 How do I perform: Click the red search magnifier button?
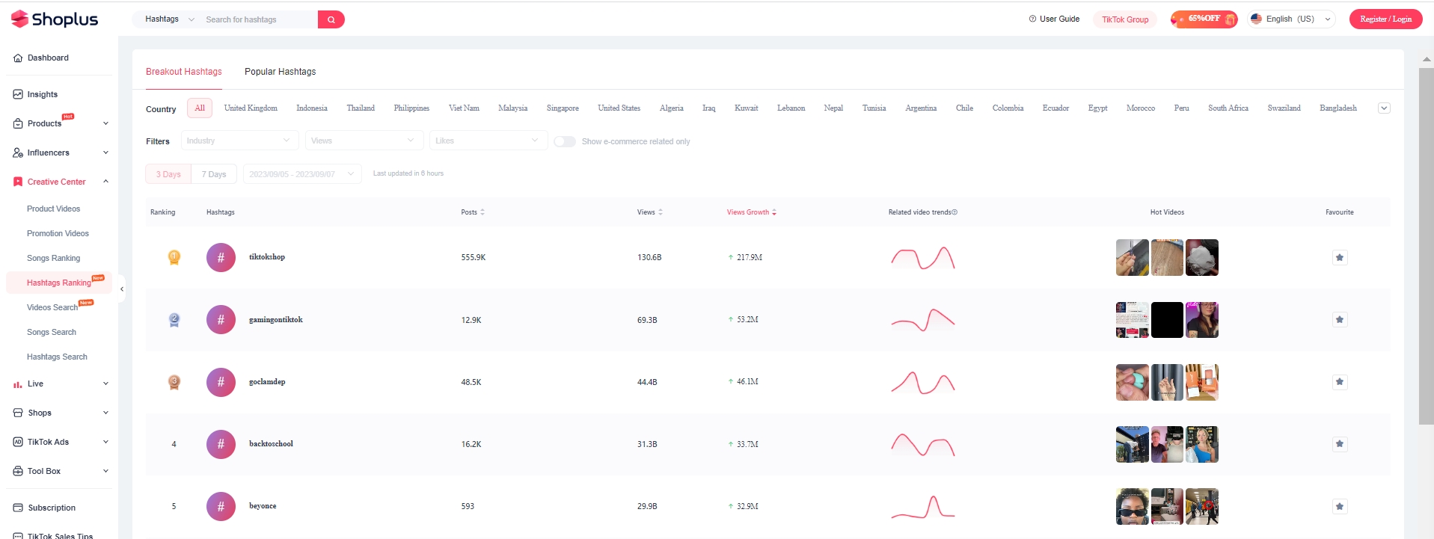(331, 19)
